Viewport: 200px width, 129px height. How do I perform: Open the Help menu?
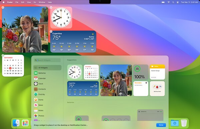coord(50,2)
